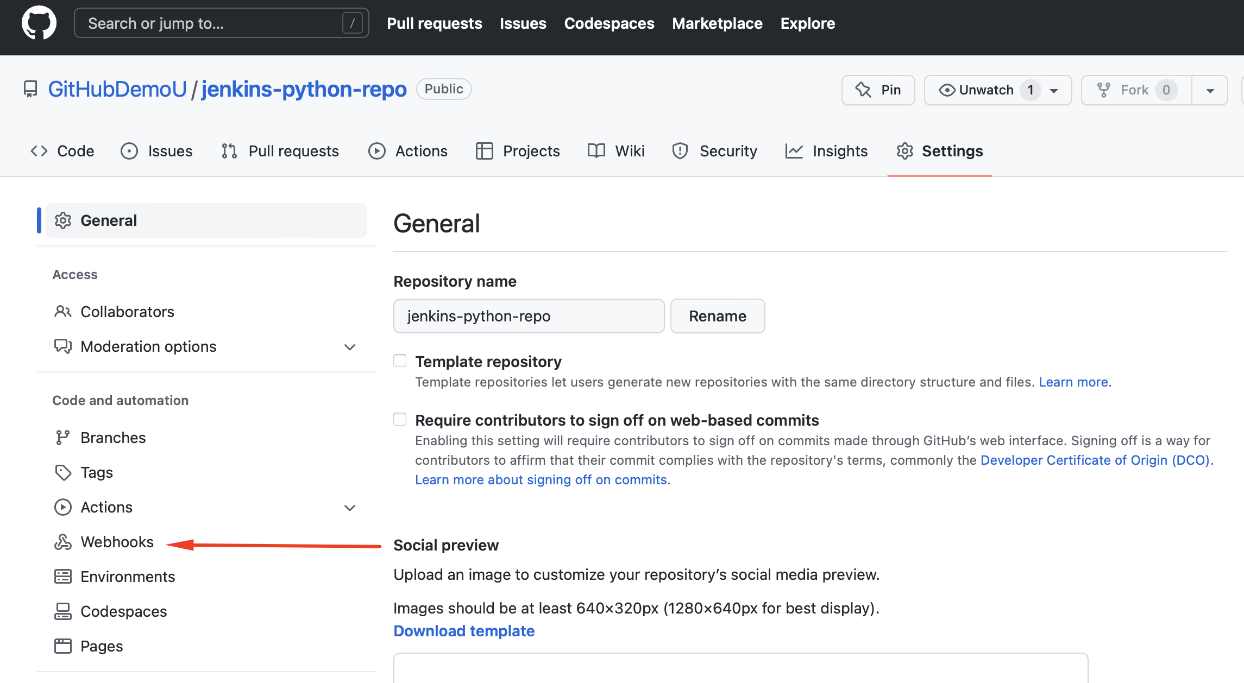Open Developer Certificate of Origin (DCO) link
The width and height of the screenshot is (1244, 683).
pos(1095,460)
